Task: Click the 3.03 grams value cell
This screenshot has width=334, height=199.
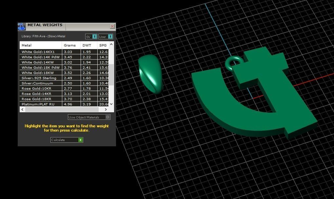Action: [x=71, y=52]
